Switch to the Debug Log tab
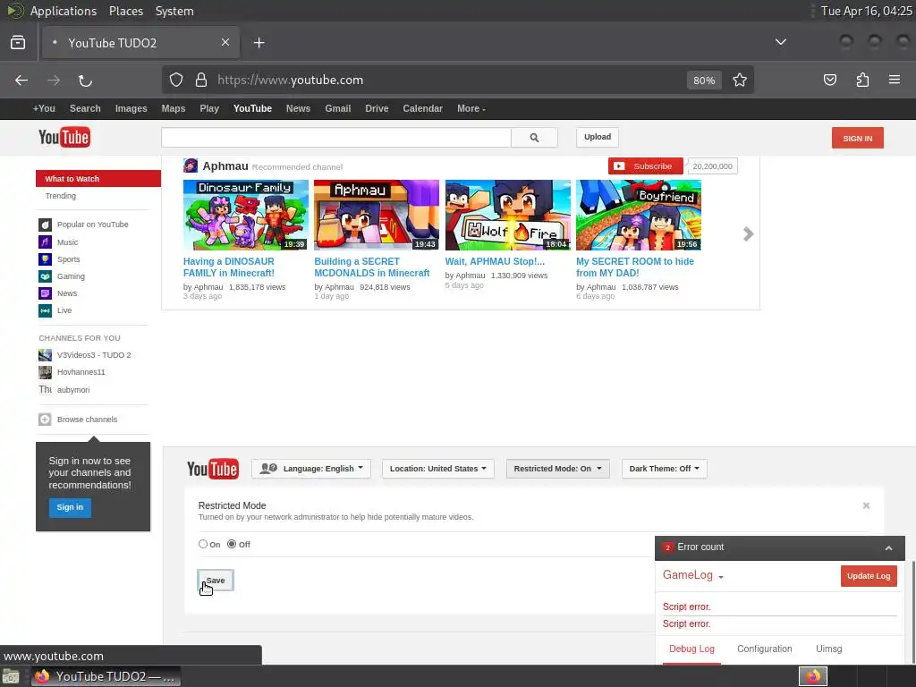This screenshot has width=916, height=687. pyautogui.click(x=691, y=649)
